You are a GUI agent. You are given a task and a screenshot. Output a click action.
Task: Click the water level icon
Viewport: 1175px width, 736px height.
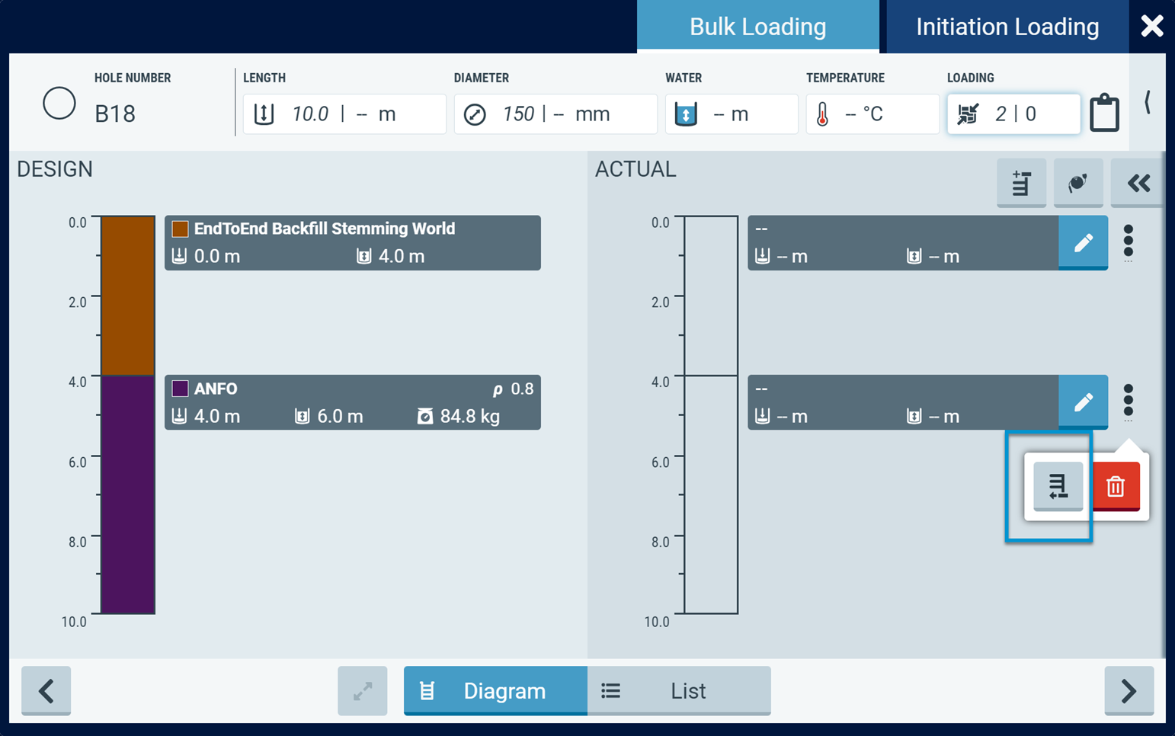[x=686, y=114]
